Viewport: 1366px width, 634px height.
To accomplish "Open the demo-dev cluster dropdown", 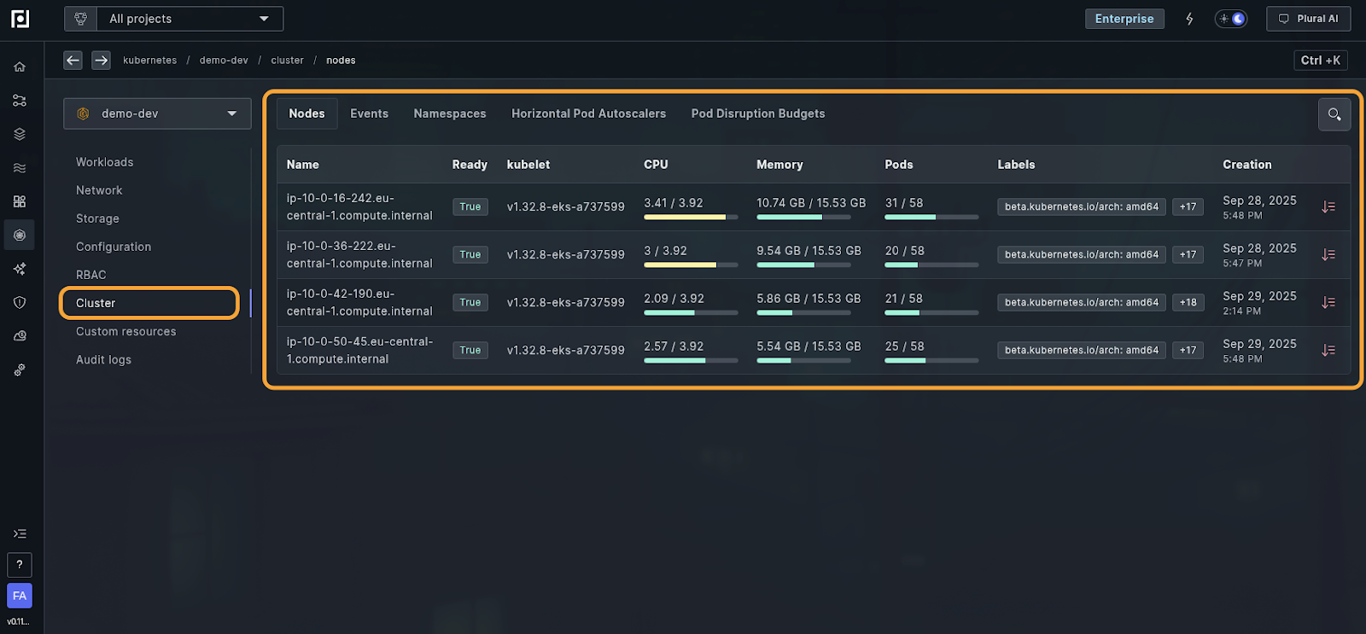I will coord(157,113).
